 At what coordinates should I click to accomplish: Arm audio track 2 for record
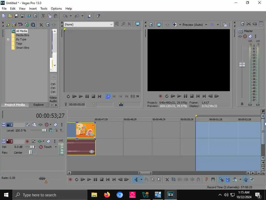click(x=27, y=141)
